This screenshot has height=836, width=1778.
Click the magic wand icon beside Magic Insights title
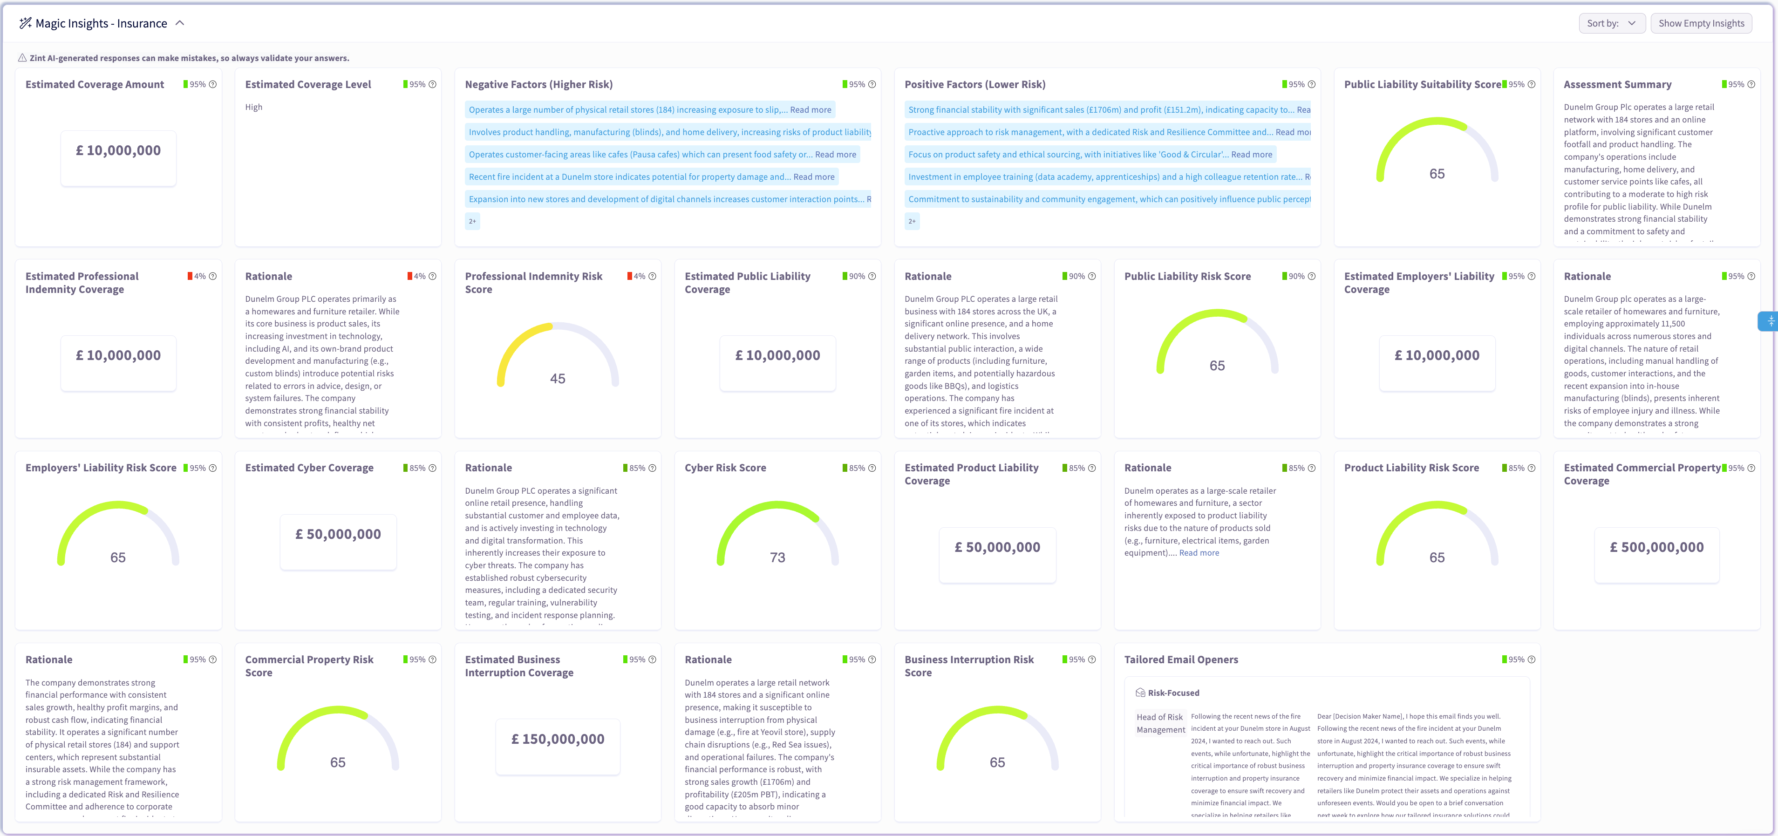[26, 23]
